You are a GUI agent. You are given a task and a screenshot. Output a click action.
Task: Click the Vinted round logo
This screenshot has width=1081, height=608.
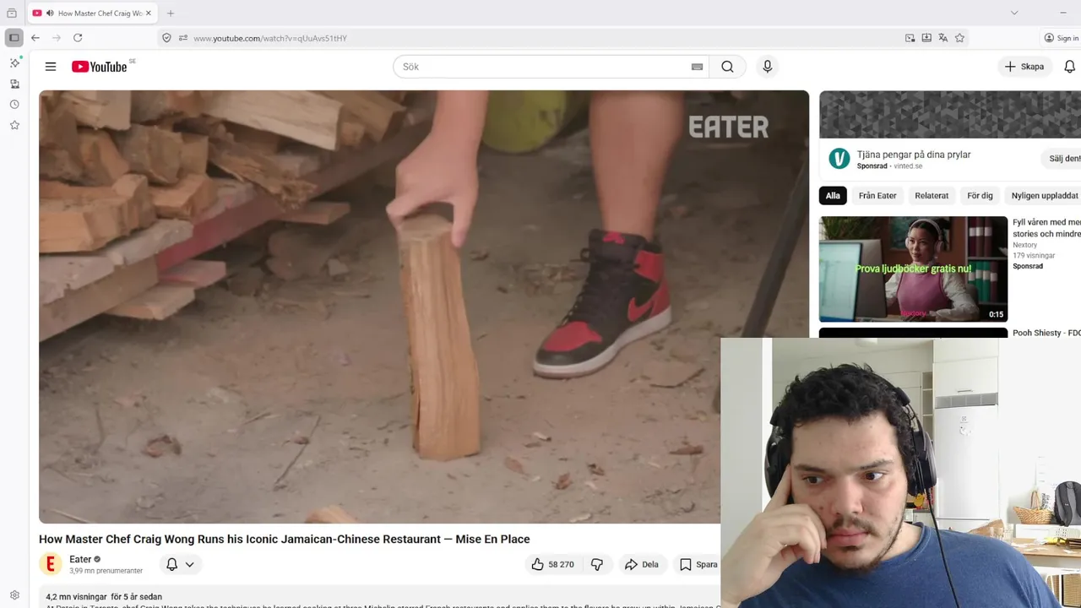[x=839, y=159]
